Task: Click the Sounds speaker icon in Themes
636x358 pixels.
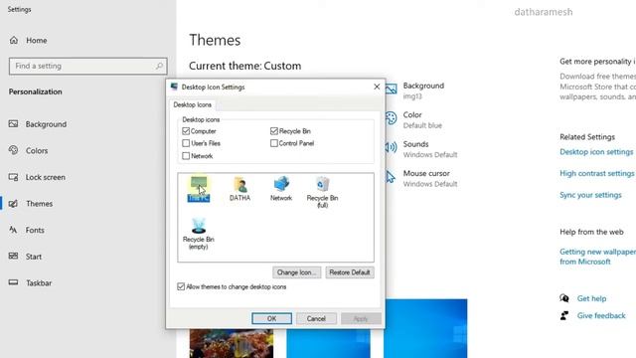Action: tap(391, 147)
